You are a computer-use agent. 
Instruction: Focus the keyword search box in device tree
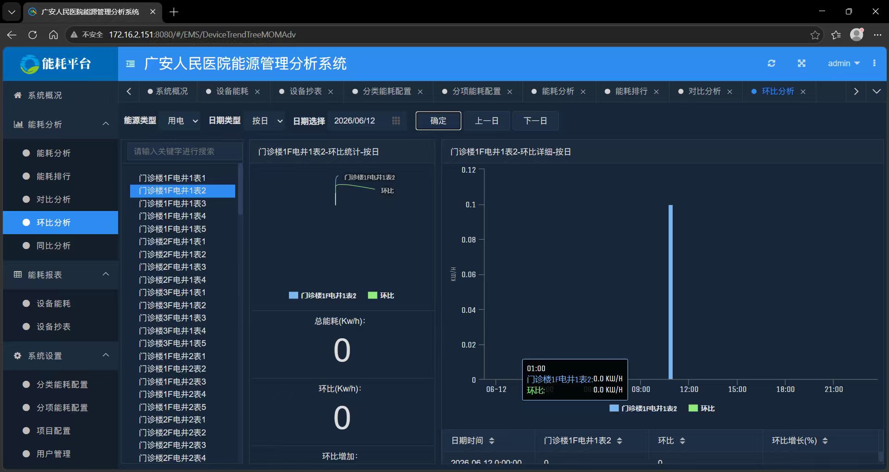pyautogui.click(x=184, y=151)
